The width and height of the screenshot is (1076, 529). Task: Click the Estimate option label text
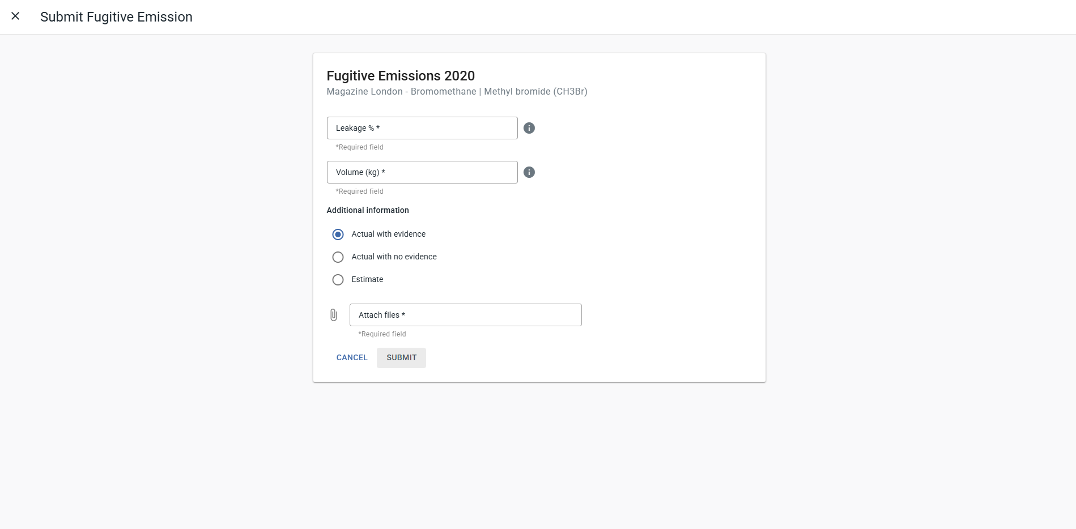[x=367, y=279]
